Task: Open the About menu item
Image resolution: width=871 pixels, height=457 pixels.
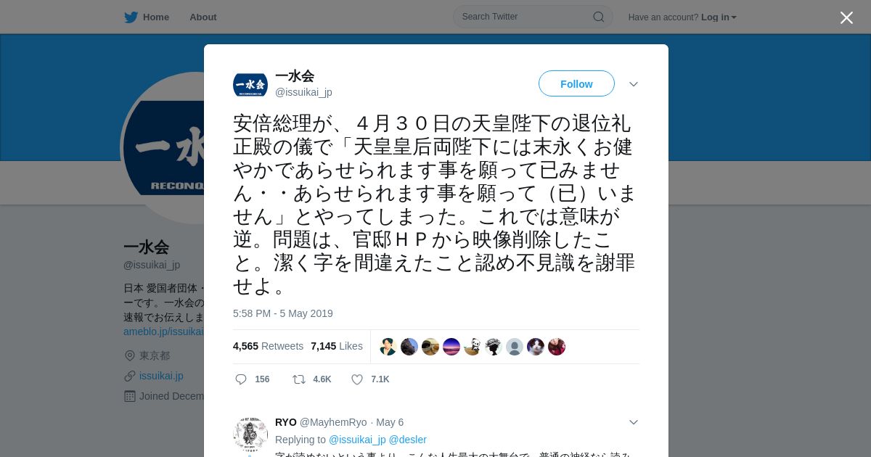Action: coord(203,17)
